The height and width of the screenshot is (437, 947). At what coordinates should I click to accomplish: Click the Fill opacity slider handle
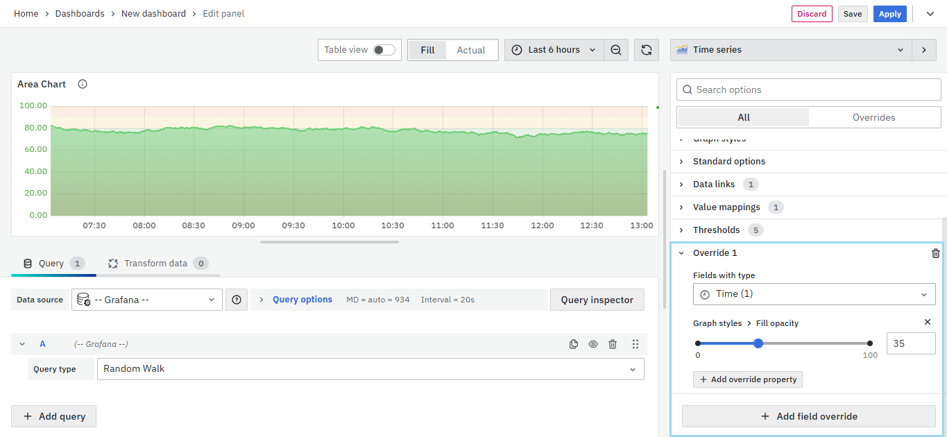click(x=758, y=343)
